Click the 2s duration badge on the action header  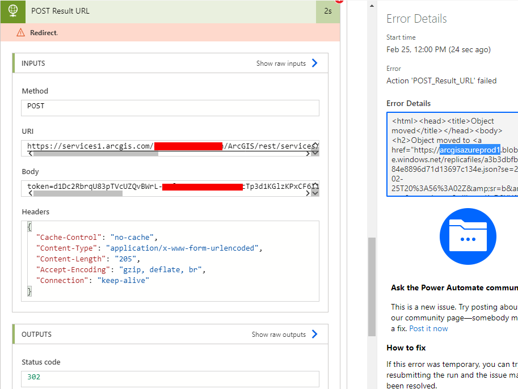[328, 11]
